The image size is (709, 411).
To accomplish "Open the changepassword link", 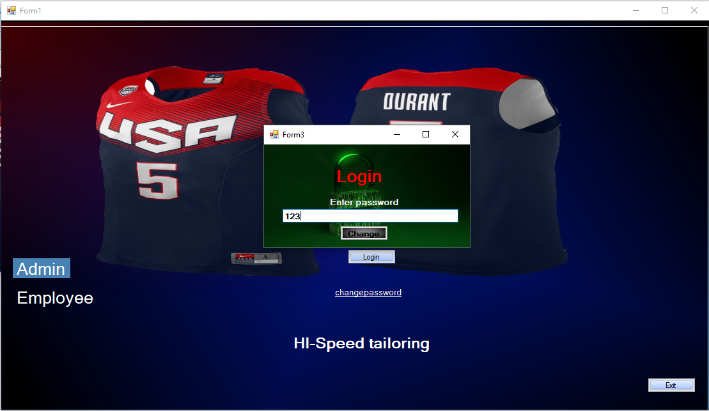I will (x=368, y=293).
